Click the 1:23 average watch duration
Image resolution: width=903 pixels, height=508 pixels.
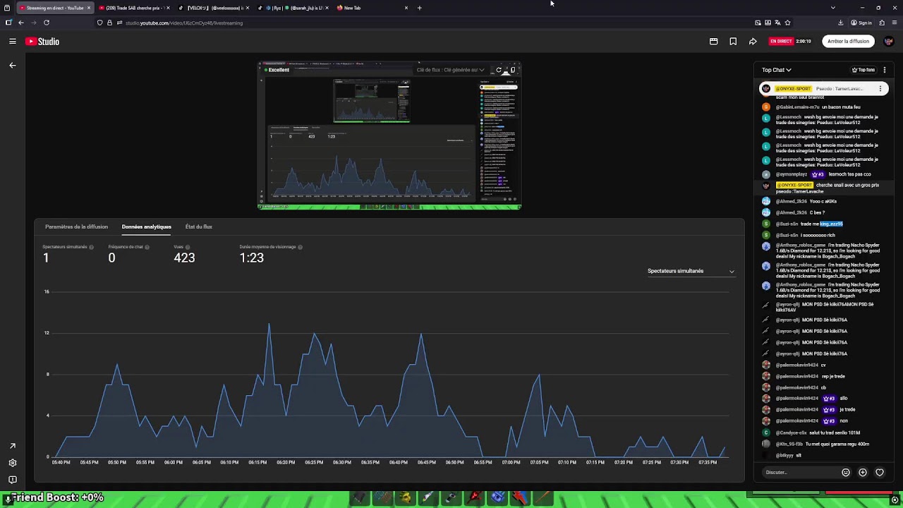tap(251, 258)
